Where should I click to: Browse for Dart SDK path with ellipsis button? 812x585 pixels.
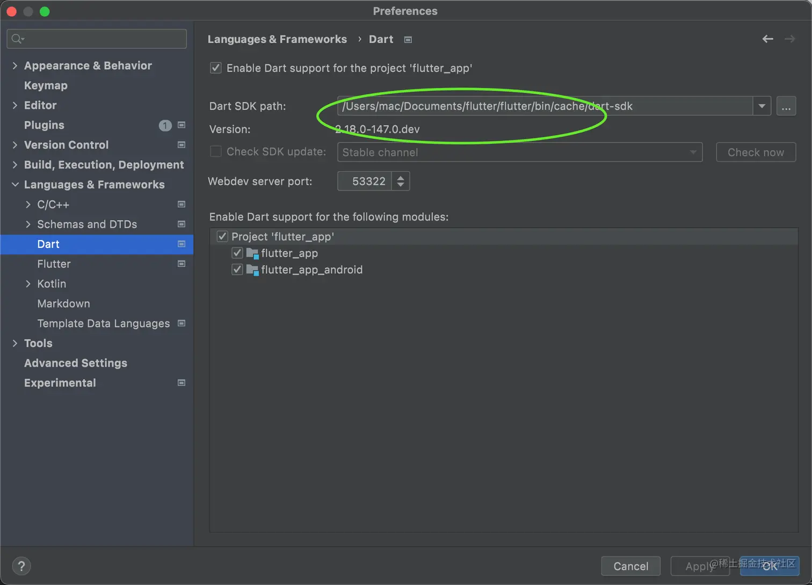pos(786,106)
